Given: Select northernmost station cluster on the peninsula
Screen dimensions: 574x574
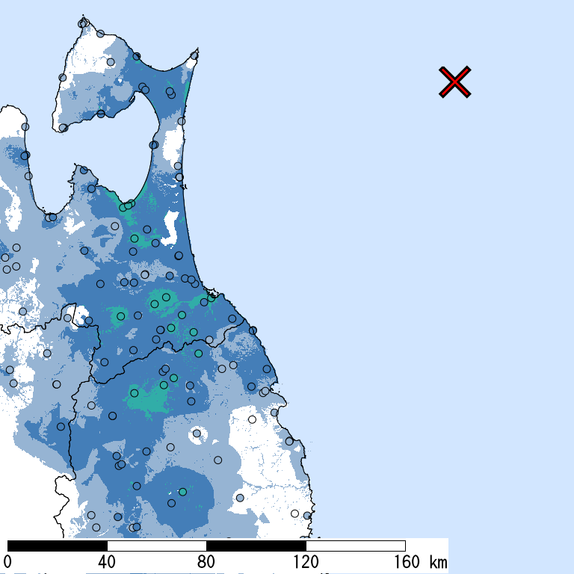Looking at the screenshot, I should tap(84, 24).
